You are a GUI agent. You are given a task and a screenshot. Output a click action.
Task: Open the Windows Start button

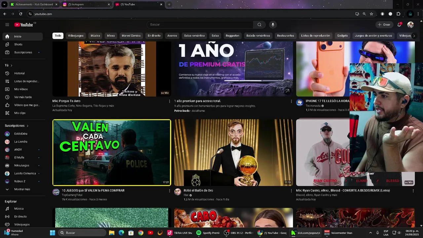point(53,233)
